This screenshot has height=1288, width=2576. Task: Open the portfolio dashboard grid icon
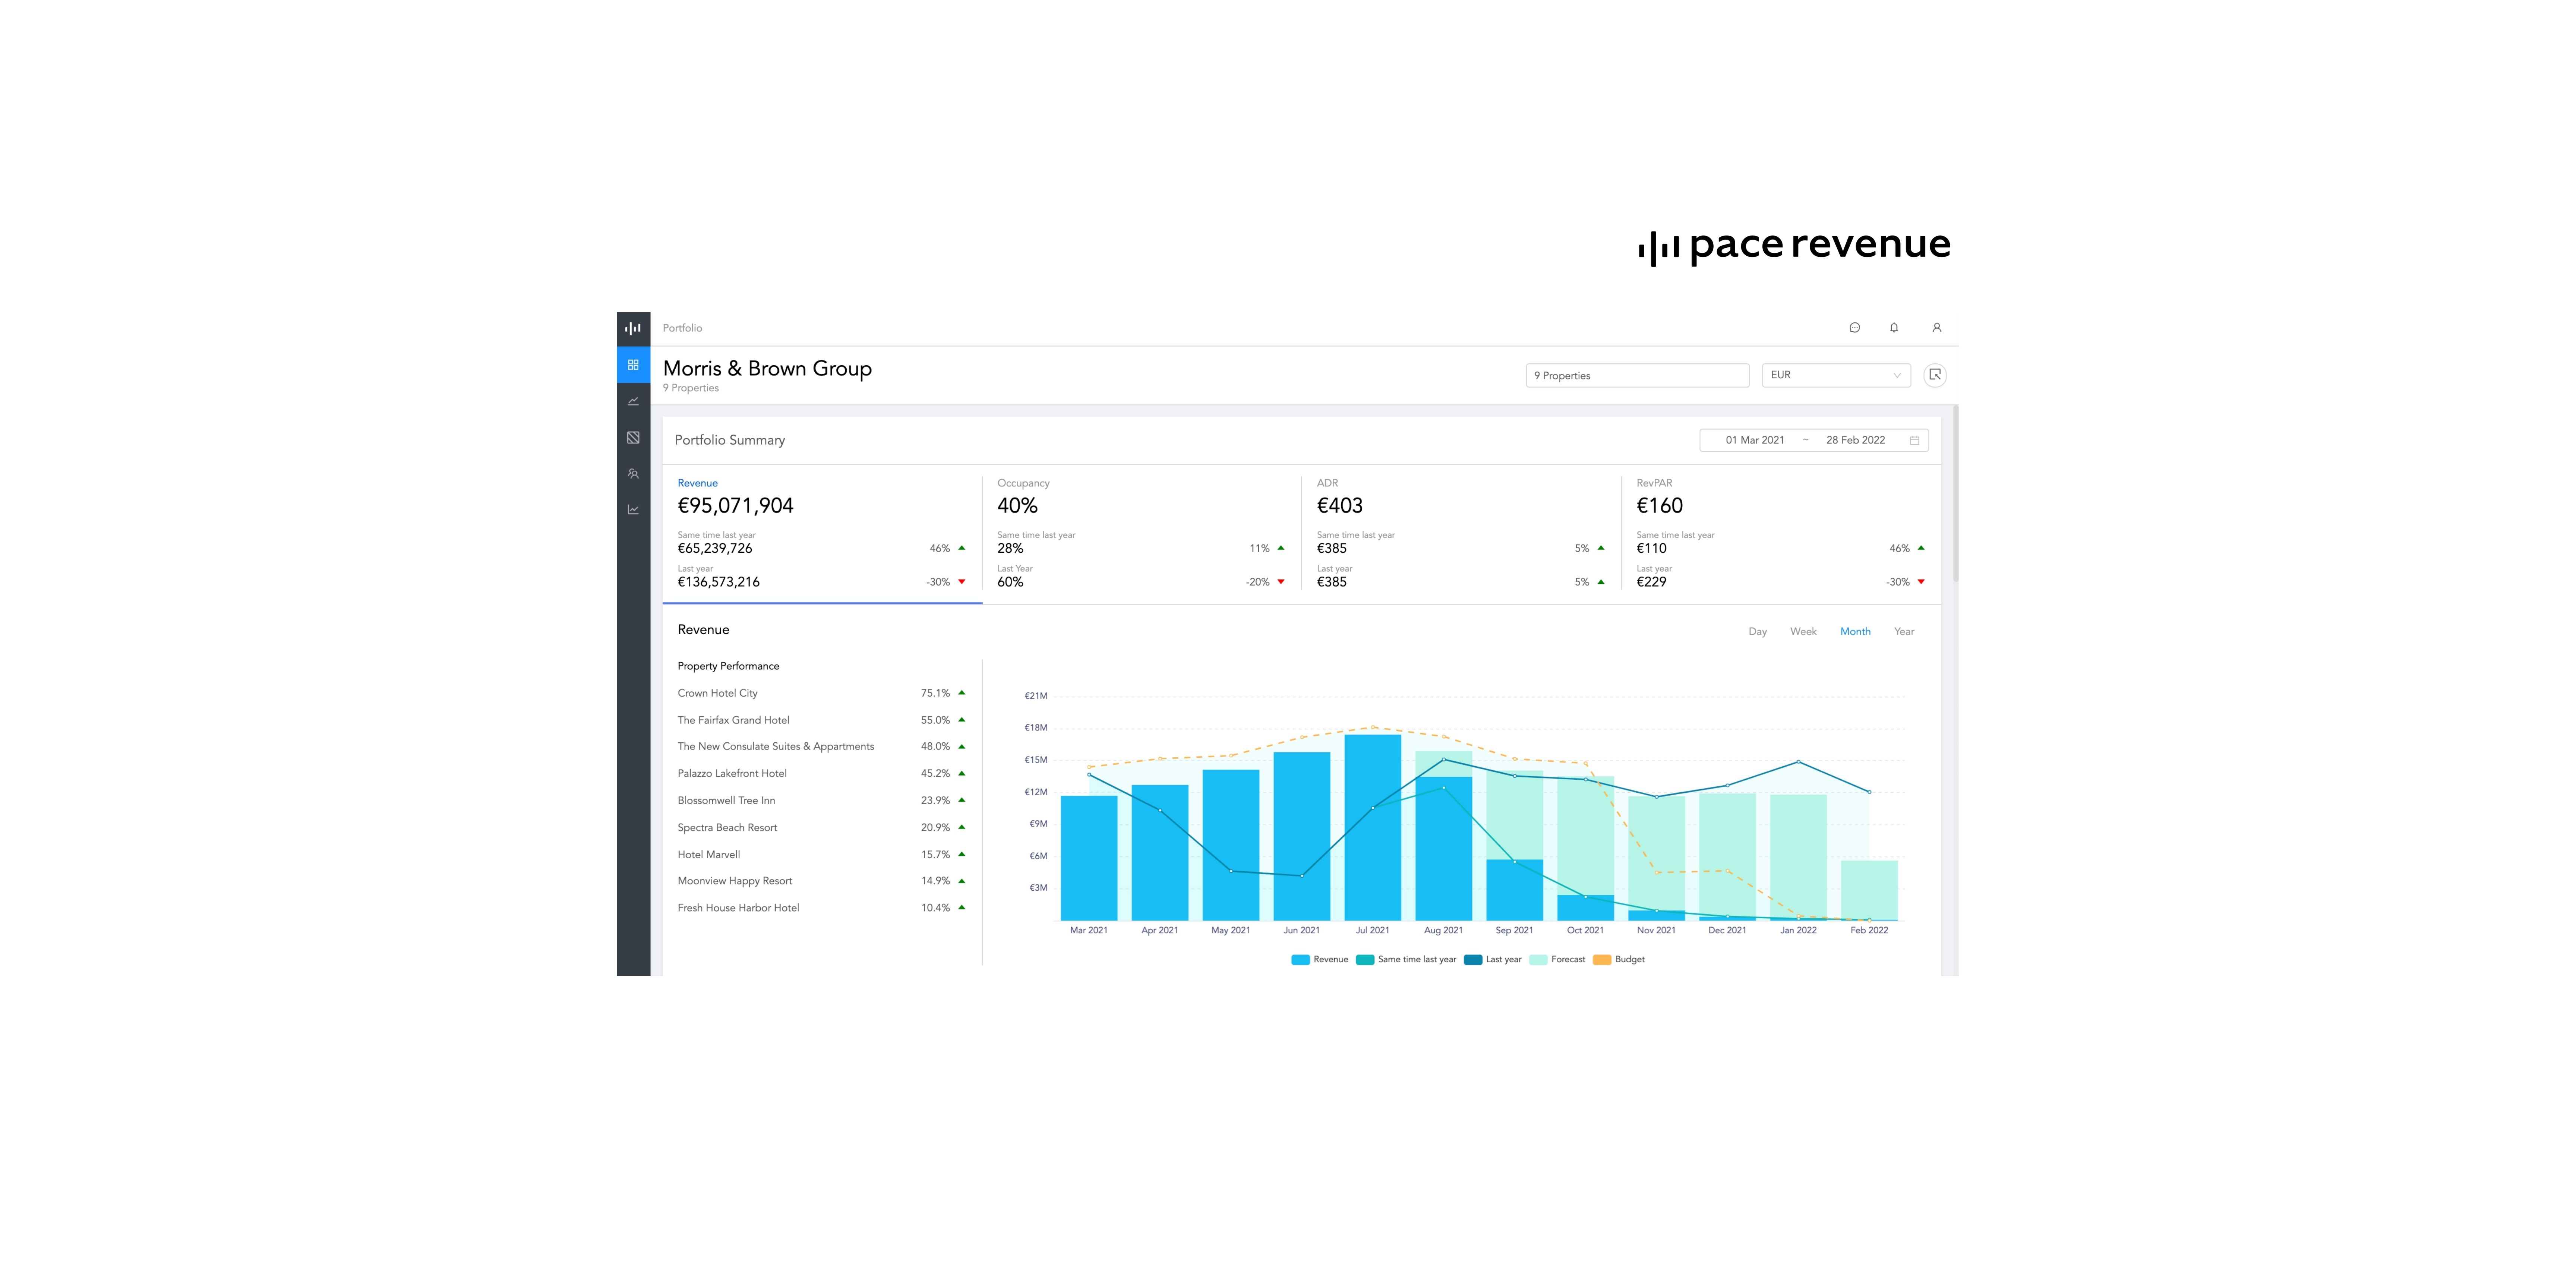(x=633, y=365)
